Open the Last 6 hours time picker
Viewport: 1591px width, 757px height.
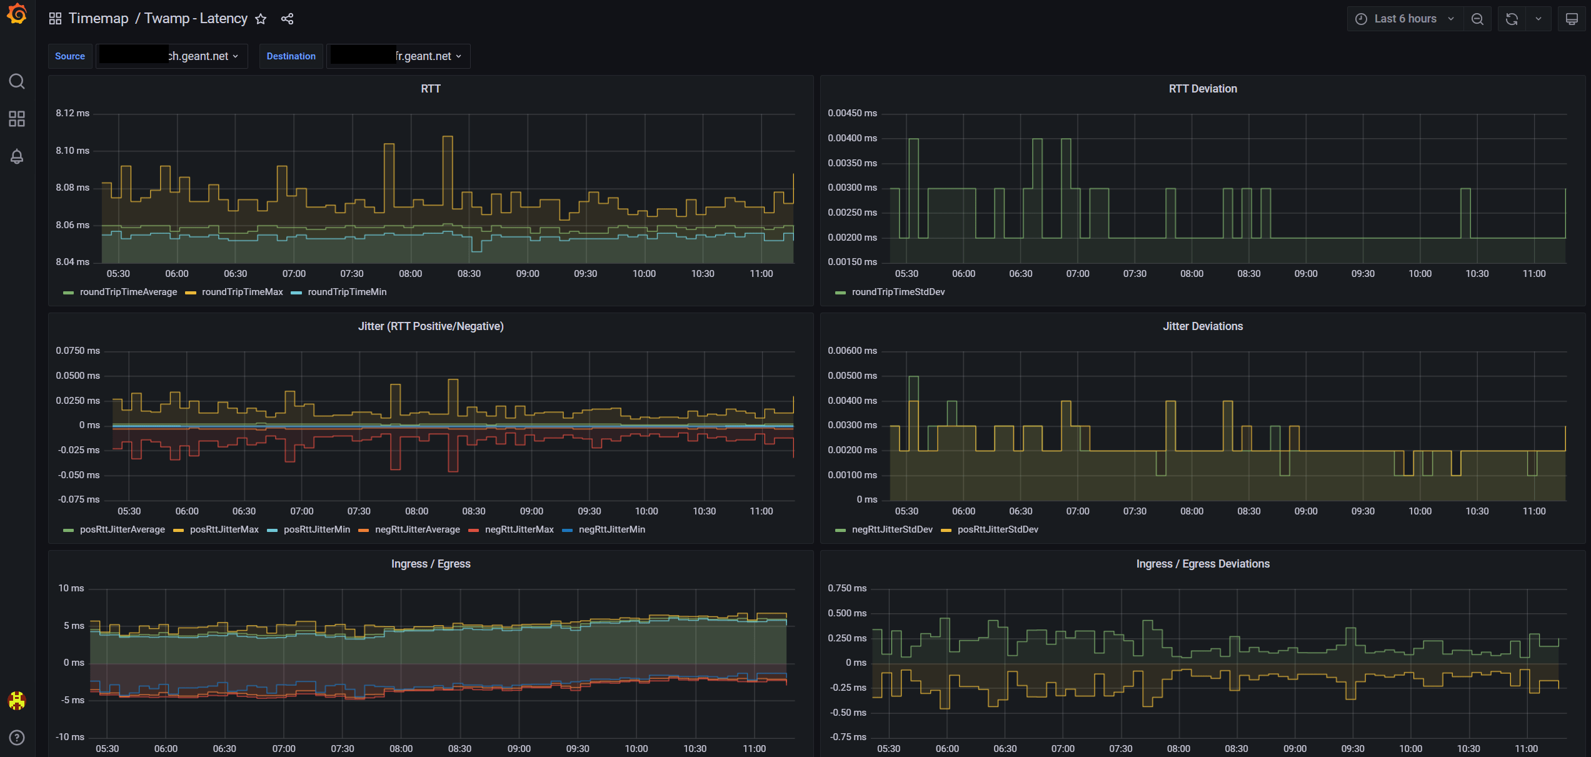[x=1405, y=19]
